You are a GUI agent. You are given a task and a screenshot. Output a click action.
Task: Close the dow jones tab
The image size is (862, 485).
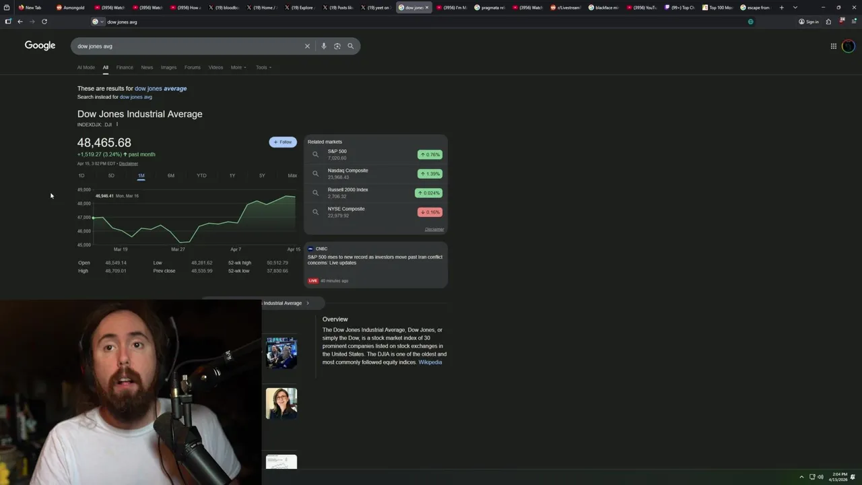(426, 7)
